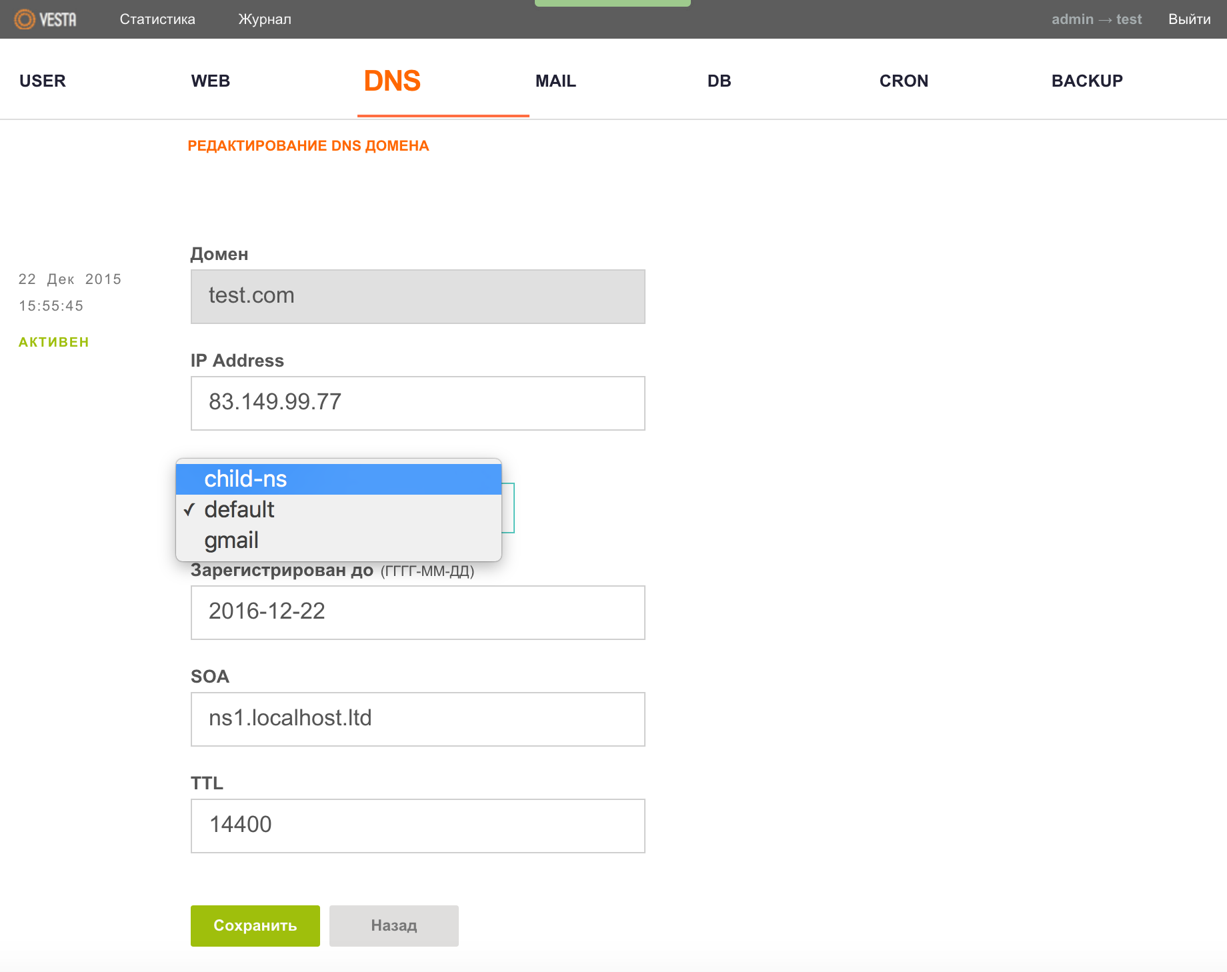
Task: Switch to the USER tab
Action: click(x=43, y=81)
